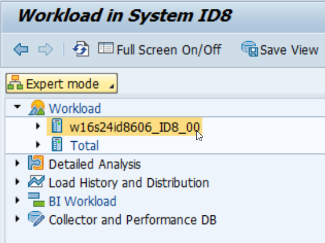The height and width of the screenshot is (243, 325).
Task: Collapse the Workload tree node
Action: 18,107
